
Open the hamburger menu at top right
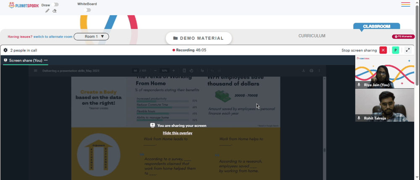406,5
